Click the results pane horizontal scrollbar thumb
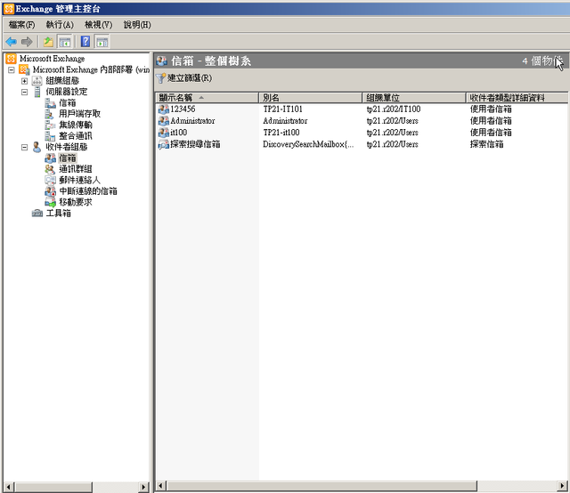 (x=322, y=486)
